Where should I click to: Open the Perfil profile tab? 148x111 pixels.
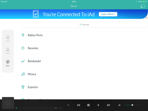pos(8,51)
